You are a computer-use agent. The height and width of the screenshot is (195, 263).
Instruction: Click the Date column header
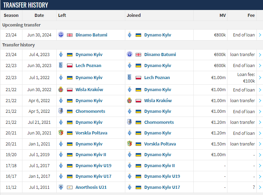(39, 15)
